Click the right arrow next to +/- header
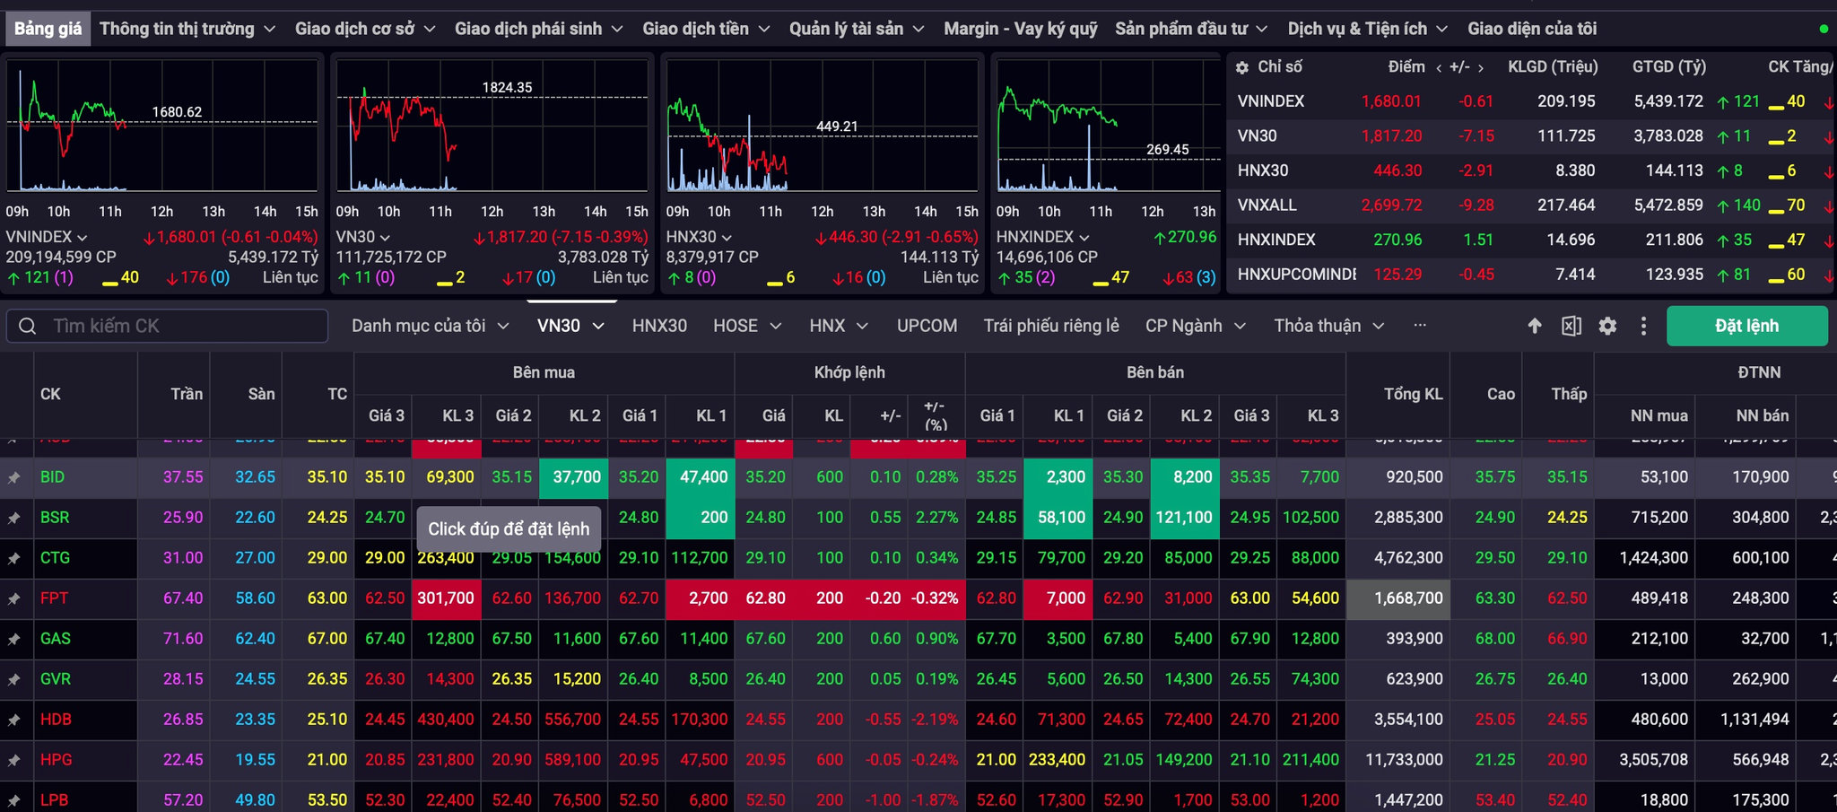The height and width of the screenshot is (812, 1837). (x=1481, y=68)
